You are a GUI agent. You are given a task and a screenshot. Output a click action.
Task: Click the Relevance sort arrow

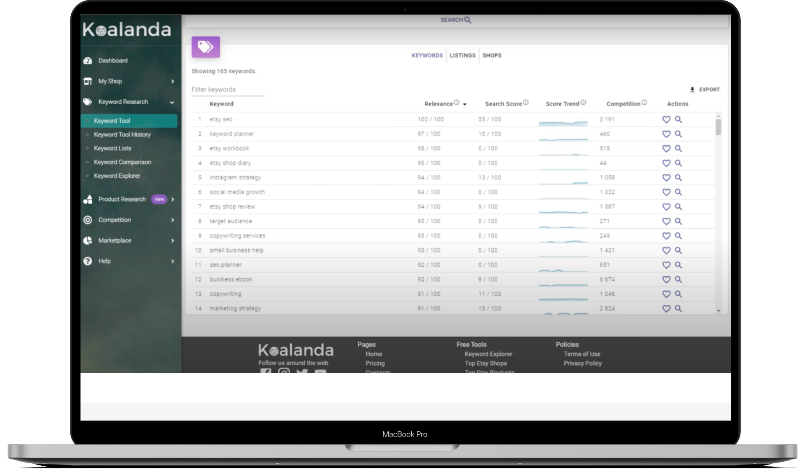tap(465, 104)
